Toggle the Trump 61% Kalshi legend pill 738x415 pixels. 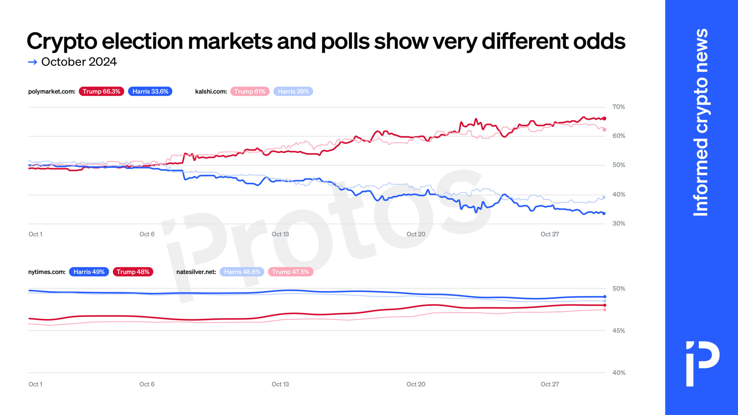tap(250, 91)
